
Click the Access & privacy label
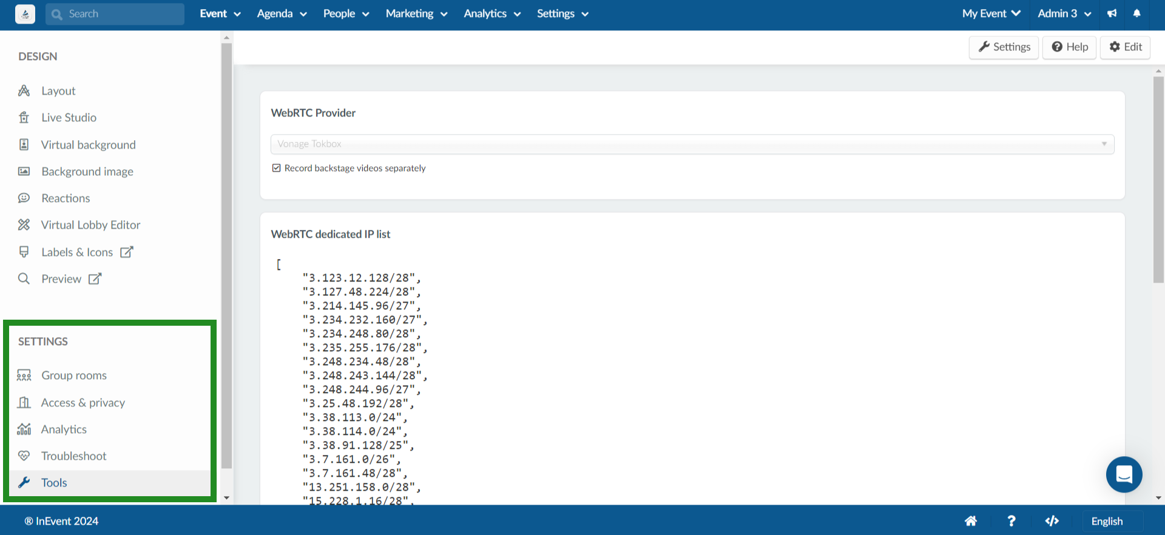pos(83,403)
